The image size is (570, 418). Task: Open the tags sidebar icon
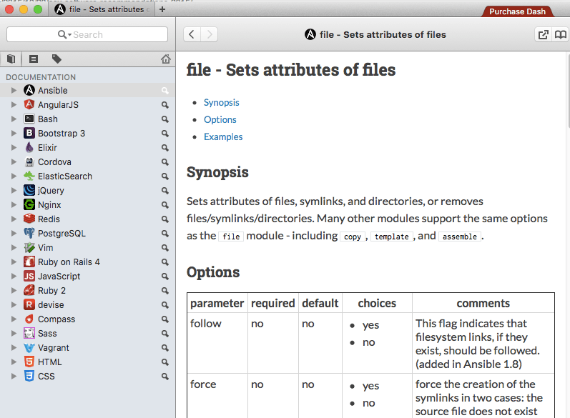56,59
